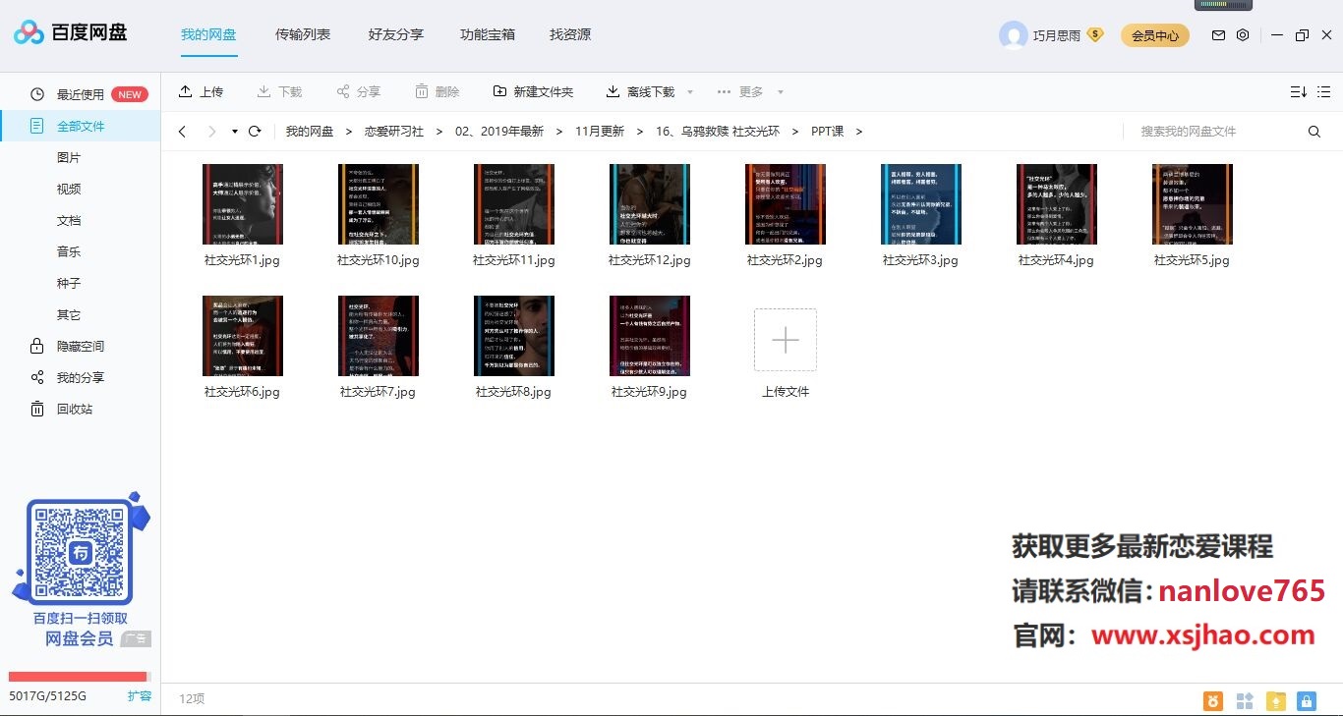Click breadcrumb 恋爱研习社

click(394, 131)
